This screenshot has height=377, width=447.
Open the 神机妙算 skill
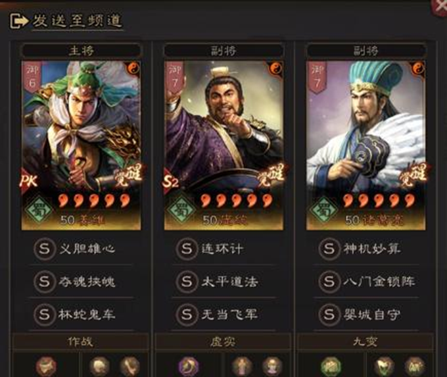(x=372, y=249)
